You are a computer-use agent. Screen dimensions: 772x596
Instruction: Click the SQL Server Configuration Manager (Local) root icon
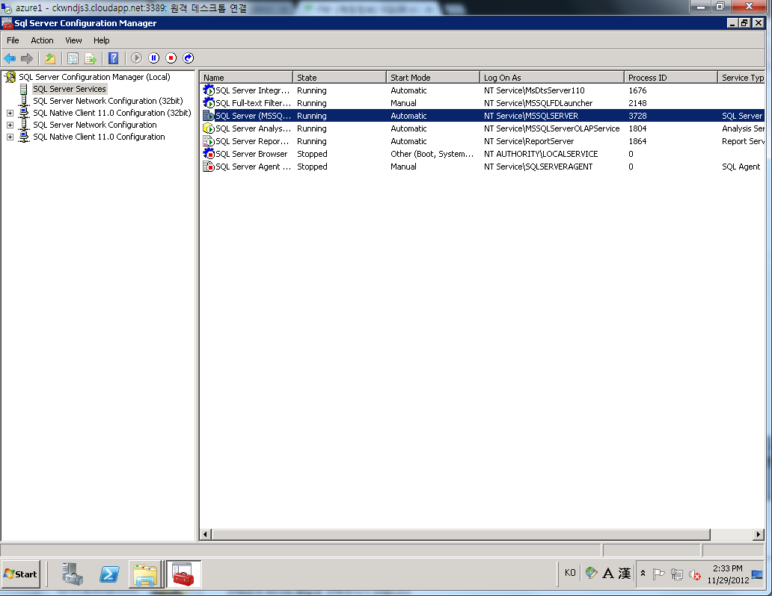[10, 77]
